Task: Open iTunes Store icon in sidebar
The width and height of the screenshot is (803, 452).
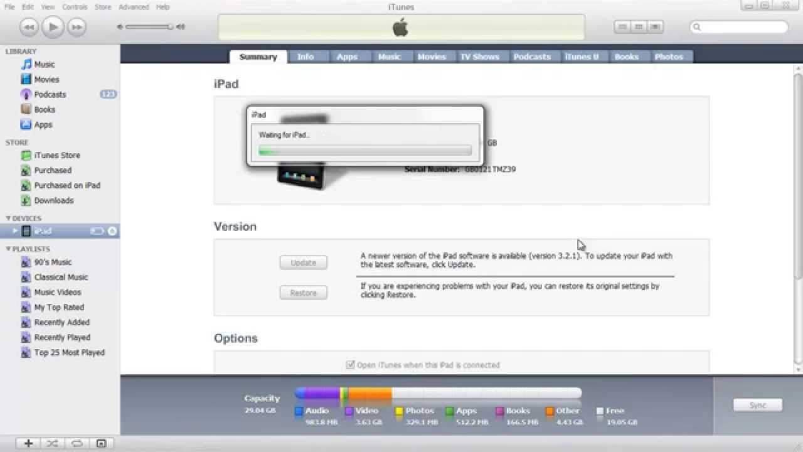Action: 26,155
